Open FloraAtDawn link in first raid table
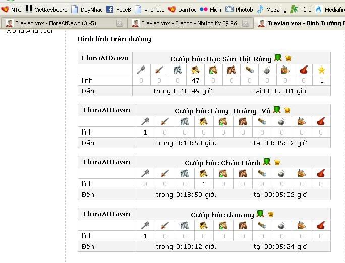Viewport: 345px width, 263px height. [x=105, y=58]
